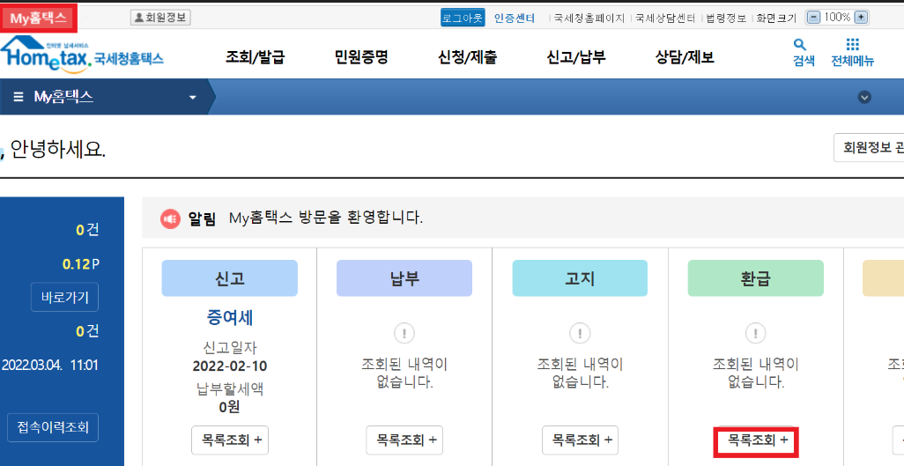Viewport: 904px width, 466px height.
Task: Click 목록조회 + in the 신고 card
Action: click(x=230, y=440)
